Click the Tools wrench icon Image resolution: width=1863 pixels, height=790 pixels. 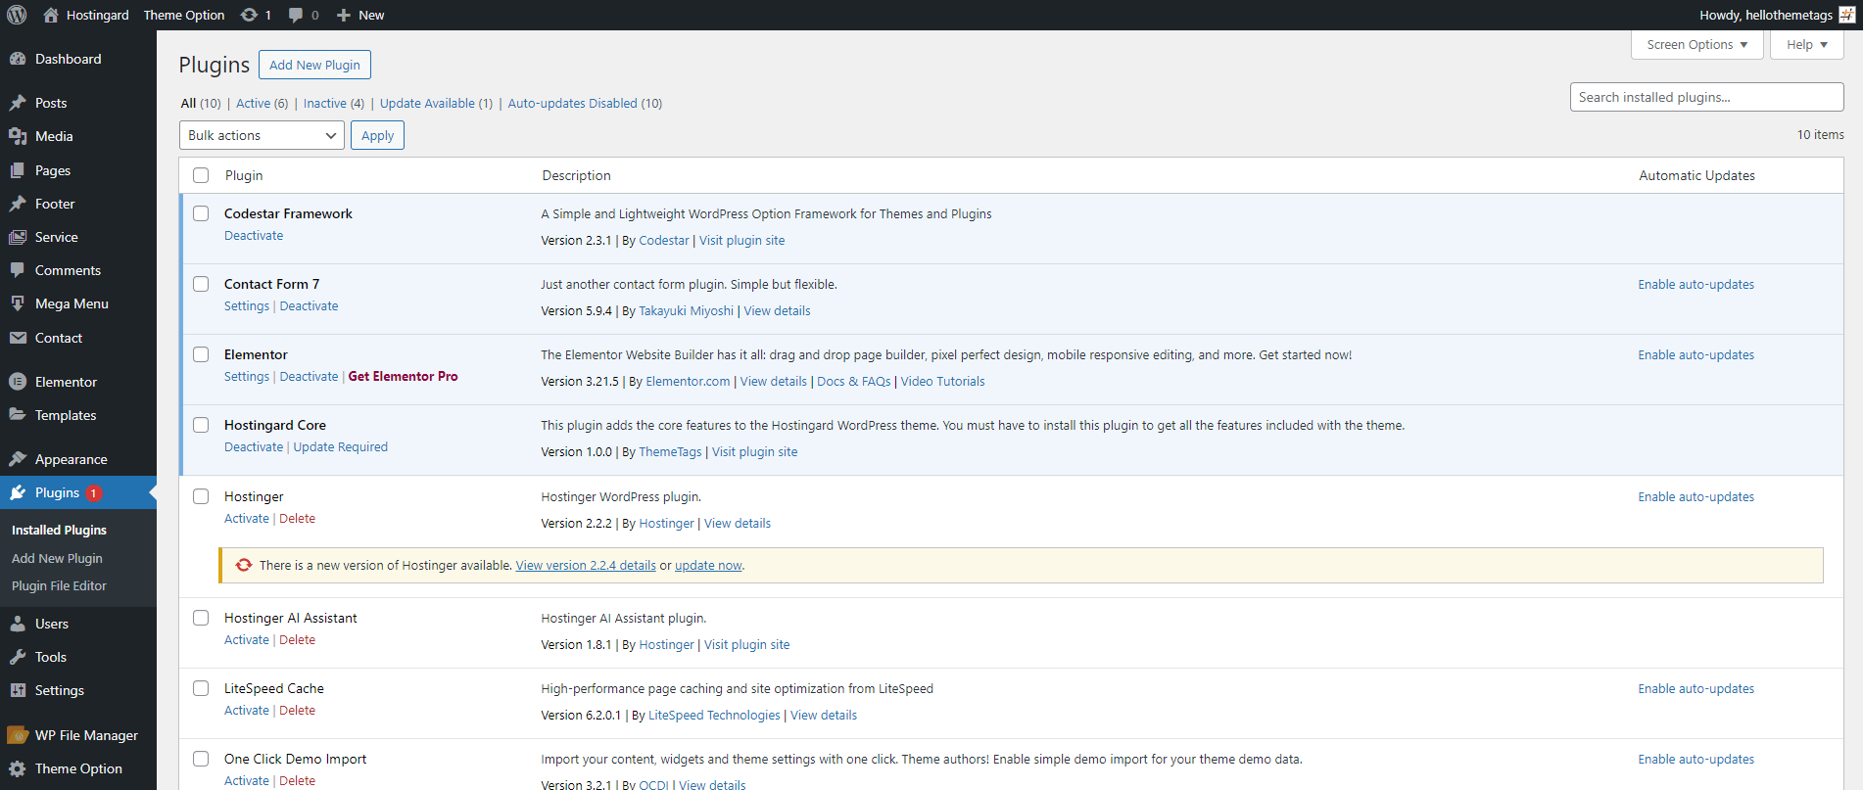[18, 657]
